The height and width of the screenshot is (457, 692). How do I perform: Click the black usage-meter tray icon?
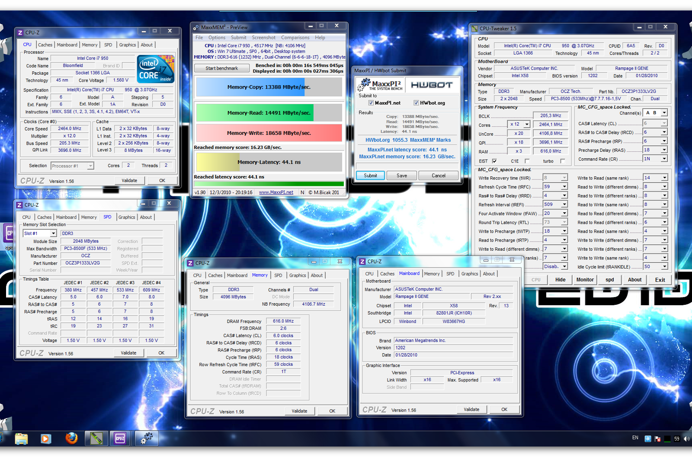(667, 438)
